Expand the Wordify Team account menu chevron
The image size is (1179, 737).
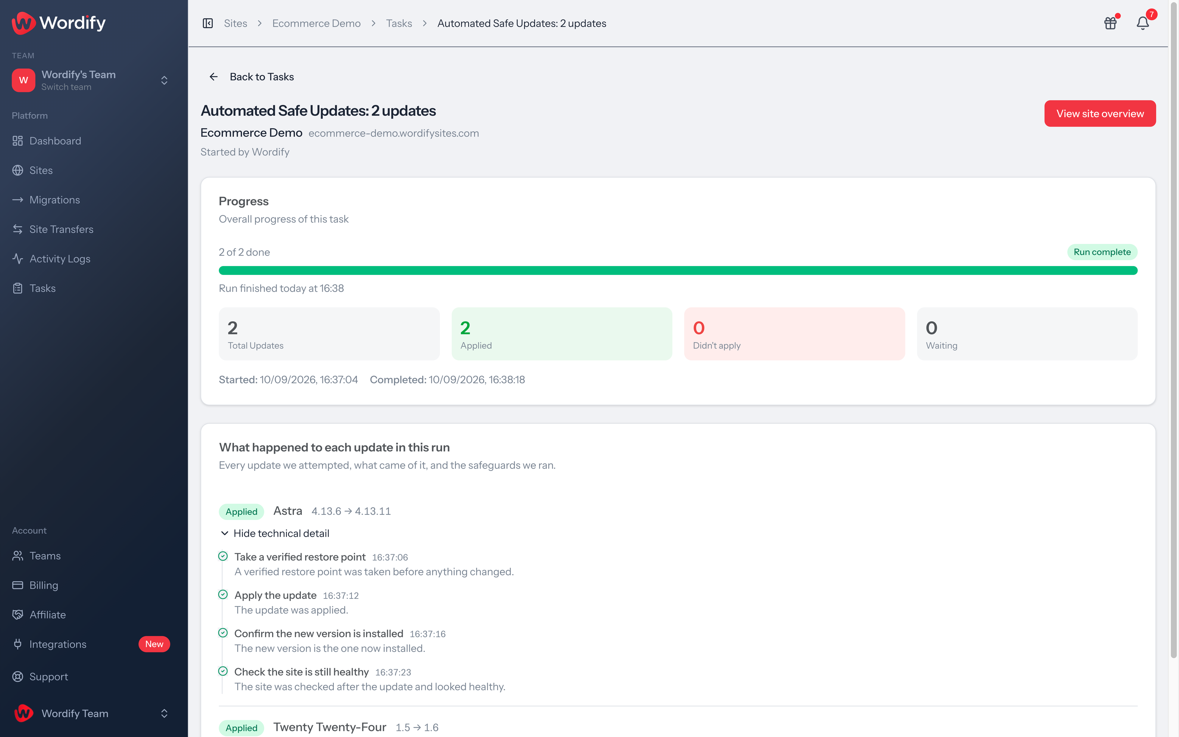[x=164, y=713]
